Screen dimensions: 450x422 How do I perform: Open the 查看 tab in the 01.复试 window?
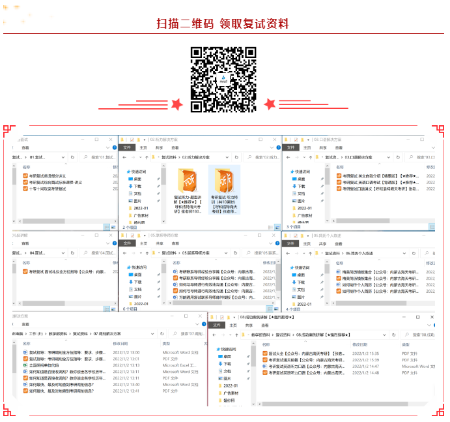click(x=25, y=148)
